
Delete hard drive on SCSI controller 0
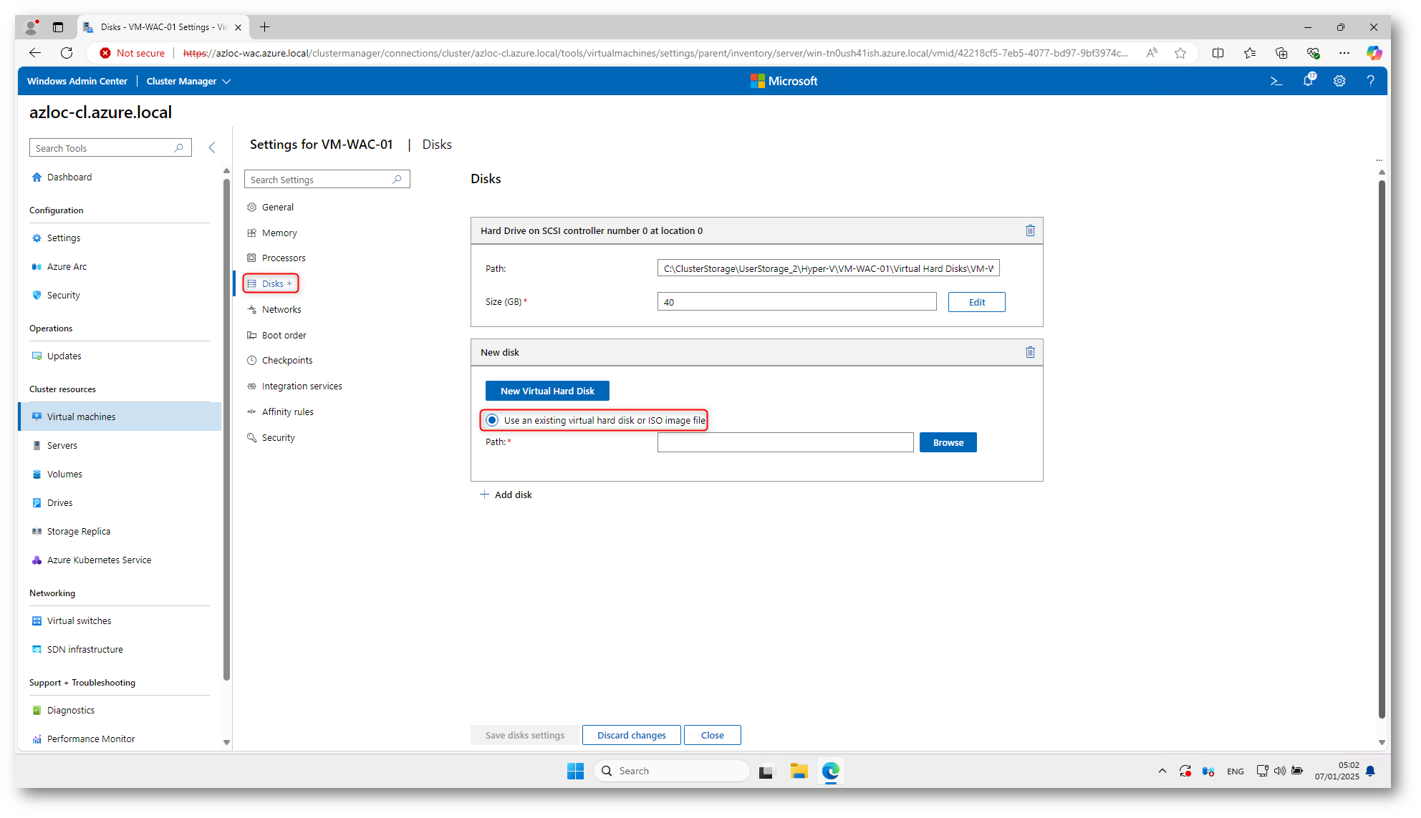1030,230
